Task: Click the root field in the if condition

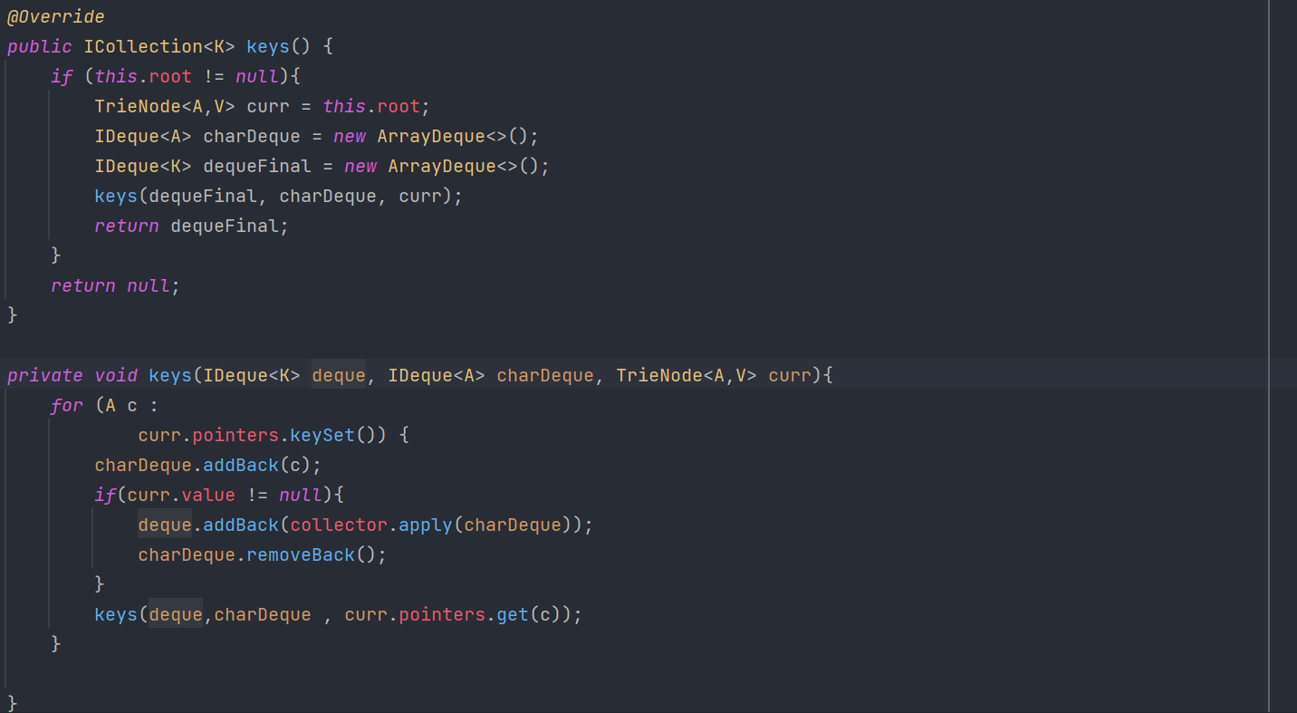Action: 170,77
